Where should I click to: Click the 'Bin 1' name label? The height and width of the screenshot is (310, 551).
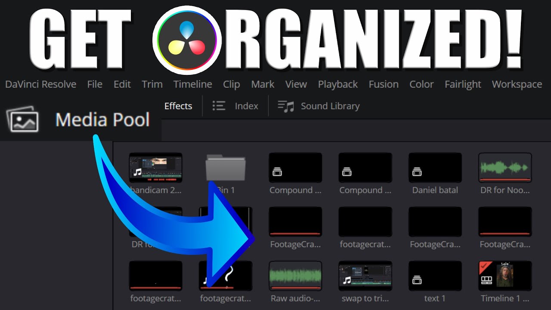point(226,190)
